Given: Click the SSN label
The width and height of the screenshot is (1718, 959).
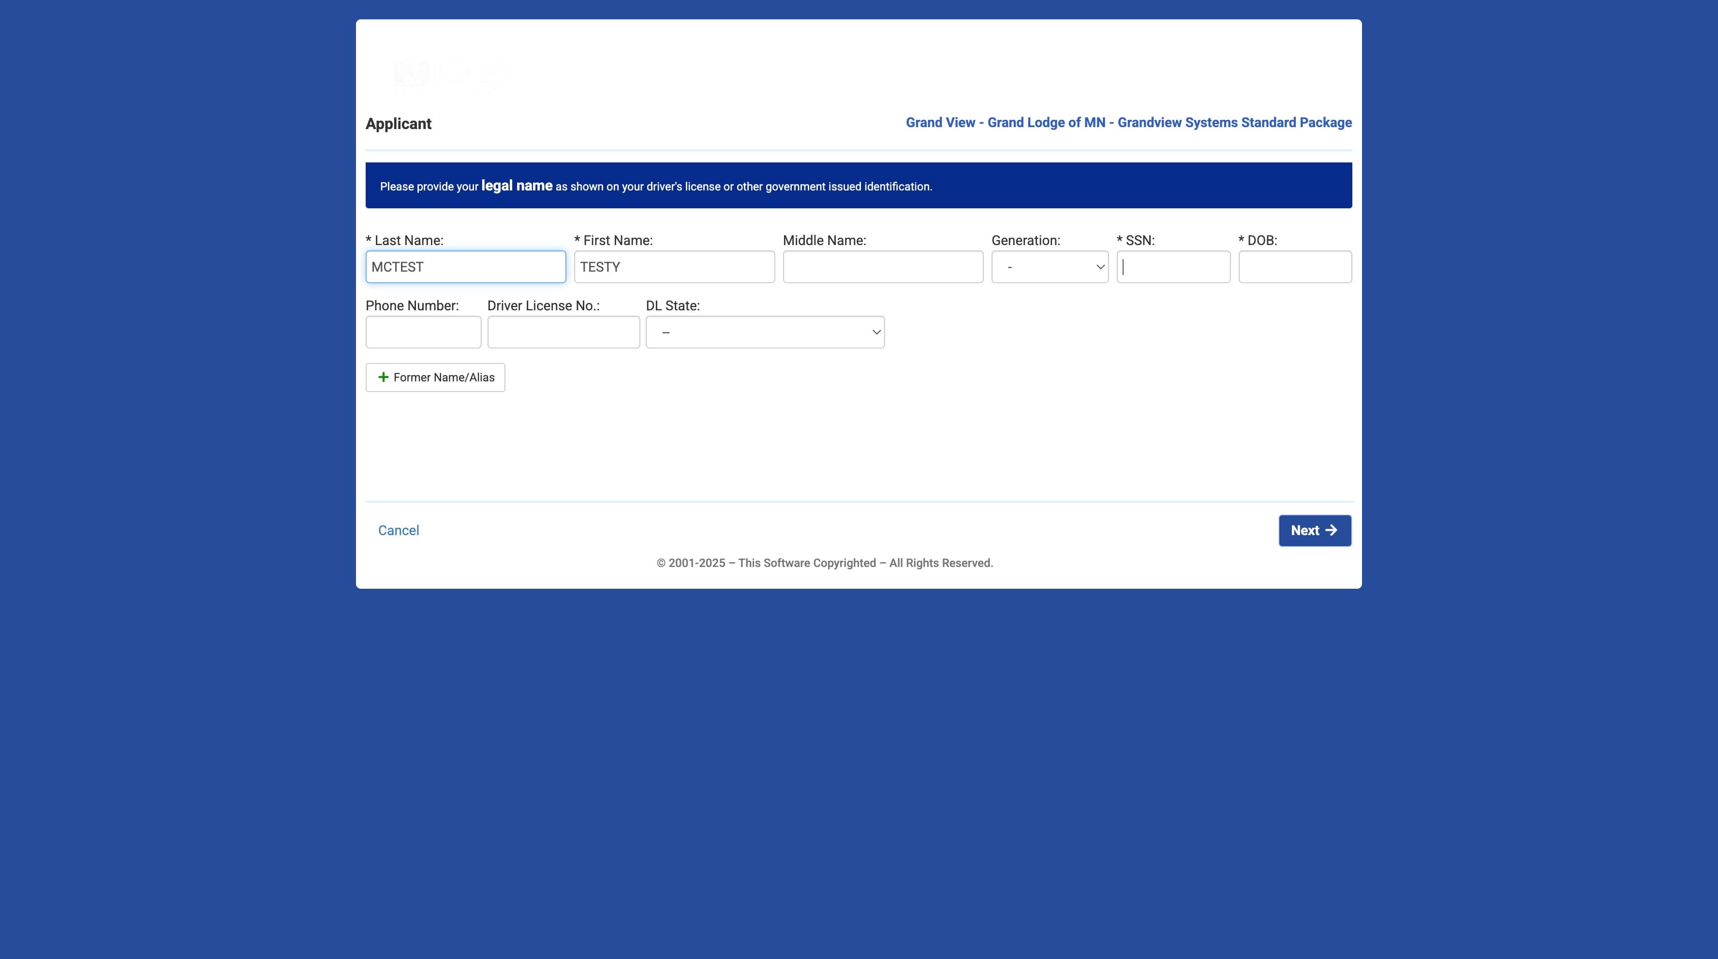Looking at the screenshot, I should pyautogui.click(x=1136, y=241).
